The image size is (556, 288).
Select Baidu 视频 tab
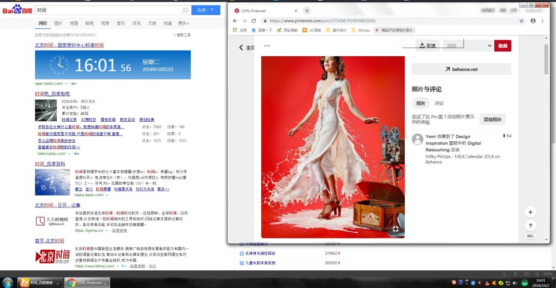pyautogui.click(x=105, y=23)
